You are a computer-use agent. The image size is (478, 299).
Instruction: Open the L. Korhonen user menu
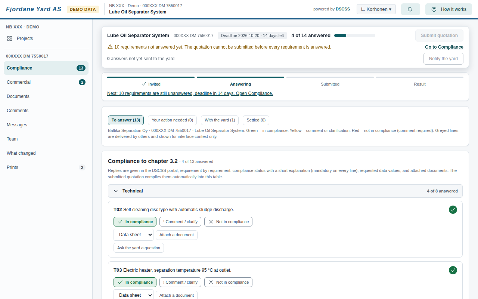376,9
